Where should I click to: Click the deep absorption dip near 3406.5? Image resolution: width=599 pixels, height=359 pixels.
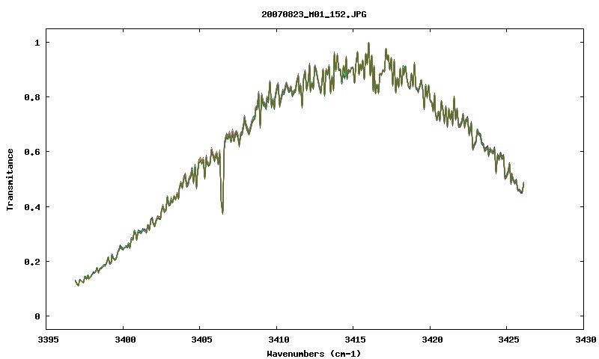tap(222, 212)
